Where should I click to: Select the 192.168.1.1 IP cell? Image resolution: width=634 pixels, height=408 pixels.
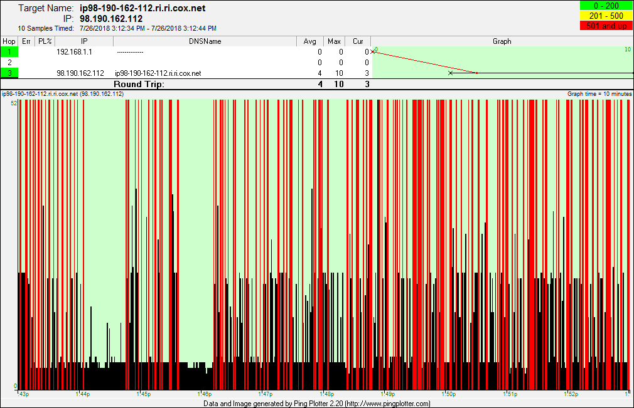(x=74, y=52)
